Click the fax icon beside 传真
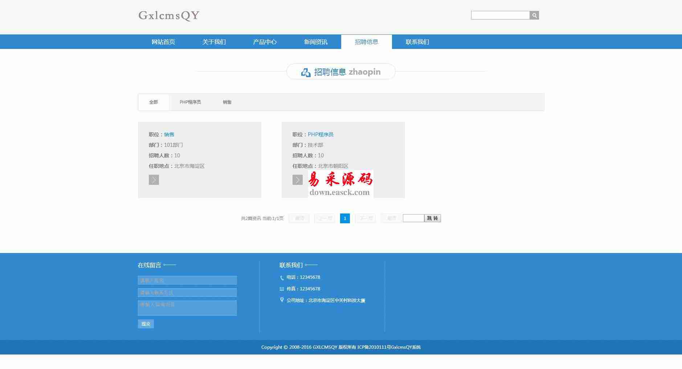The image size is (682, 369). click(x=282, y=289)
